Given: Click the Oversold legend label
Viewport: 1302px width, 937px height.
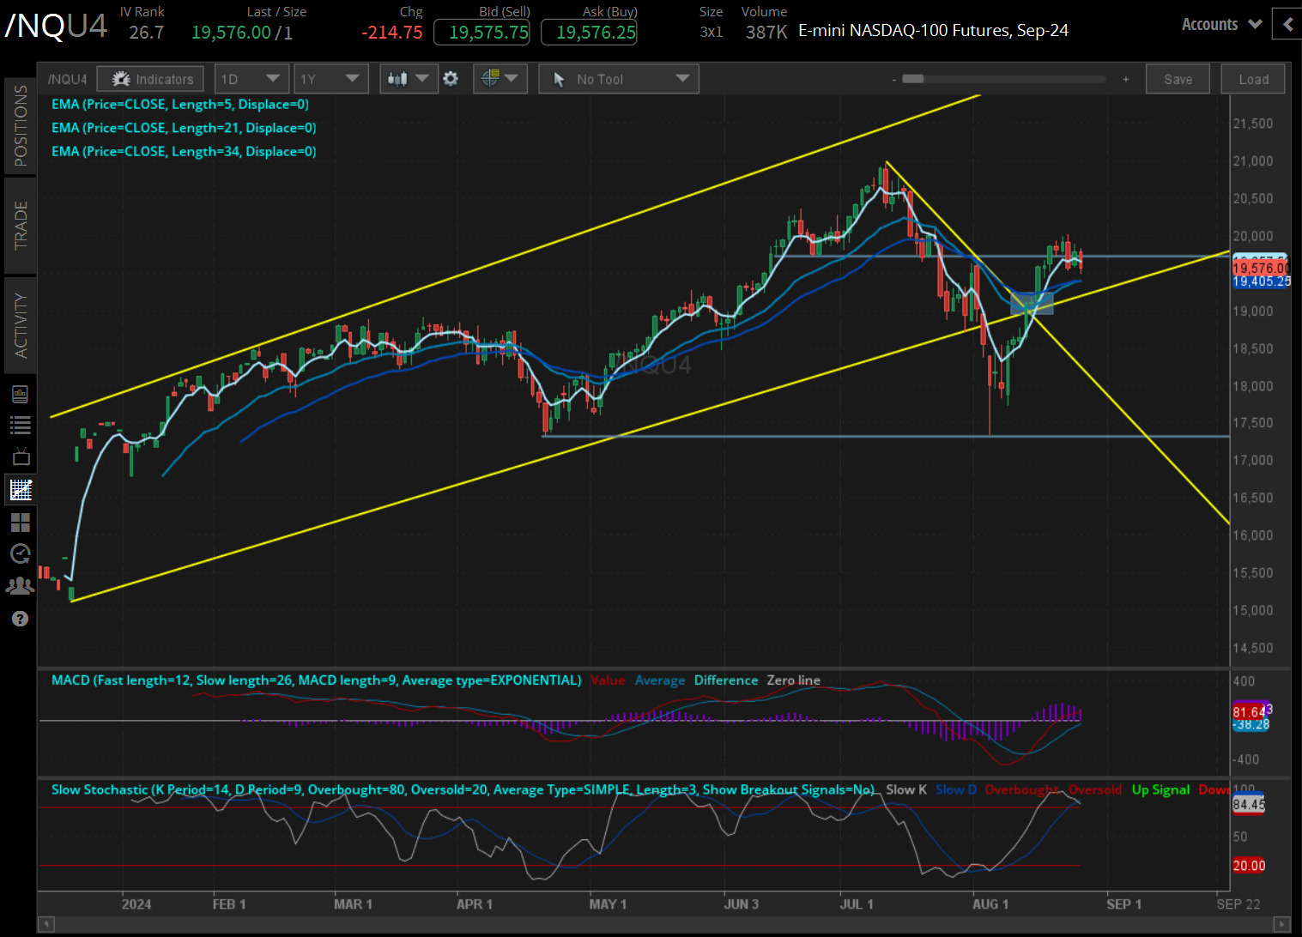Looking at the screenshot, I should [x=1095, y=789].
